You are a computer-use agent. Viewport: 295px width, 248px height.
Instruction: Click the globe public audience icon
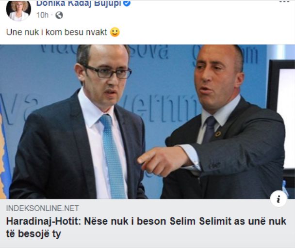coord(59,15)
